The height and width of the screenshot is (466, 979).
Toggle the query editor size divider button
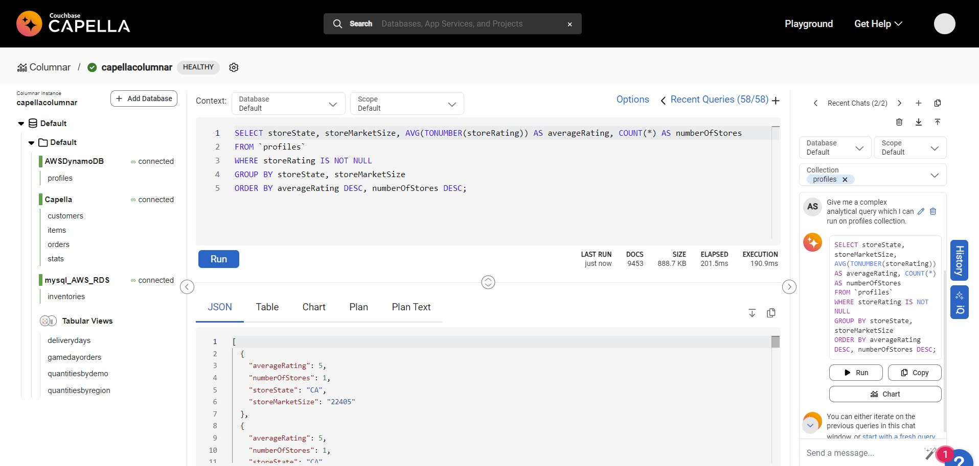(x=488, y=282)
